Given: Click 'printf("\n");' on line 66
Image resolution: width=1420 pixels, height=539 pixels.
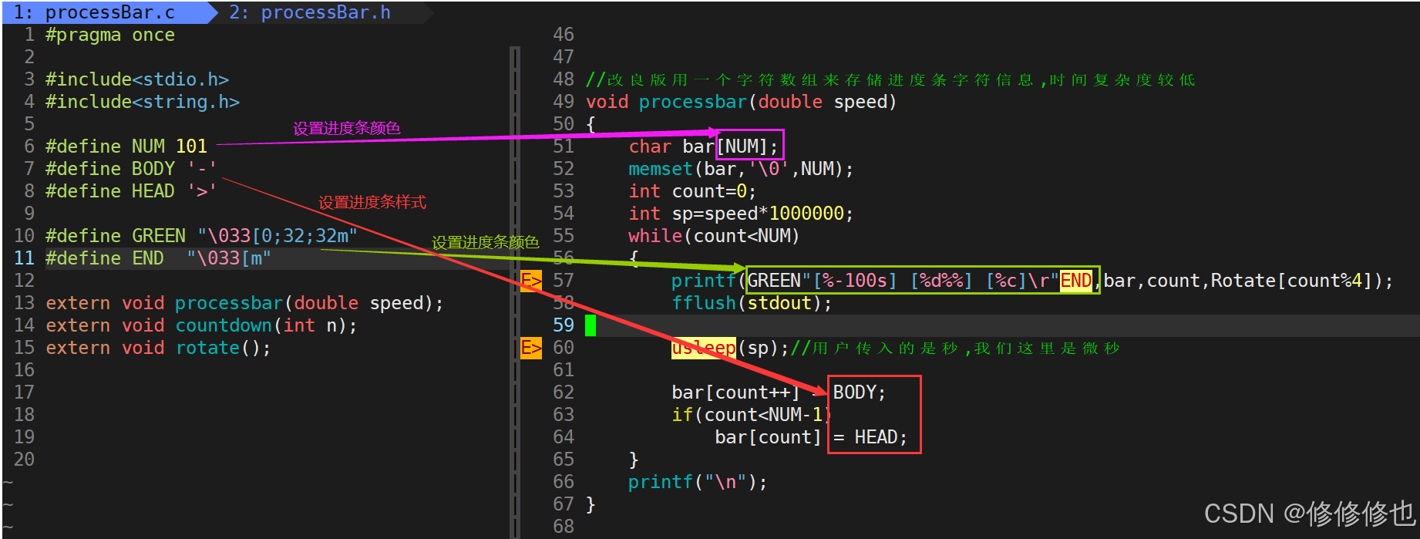Looking at the screenshot, I should point(698,483).
